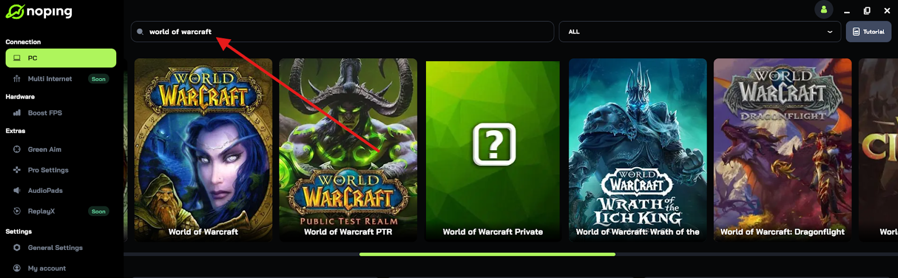Click the dropdown chevron arrow
898x278 pixels.
point(830,32)
